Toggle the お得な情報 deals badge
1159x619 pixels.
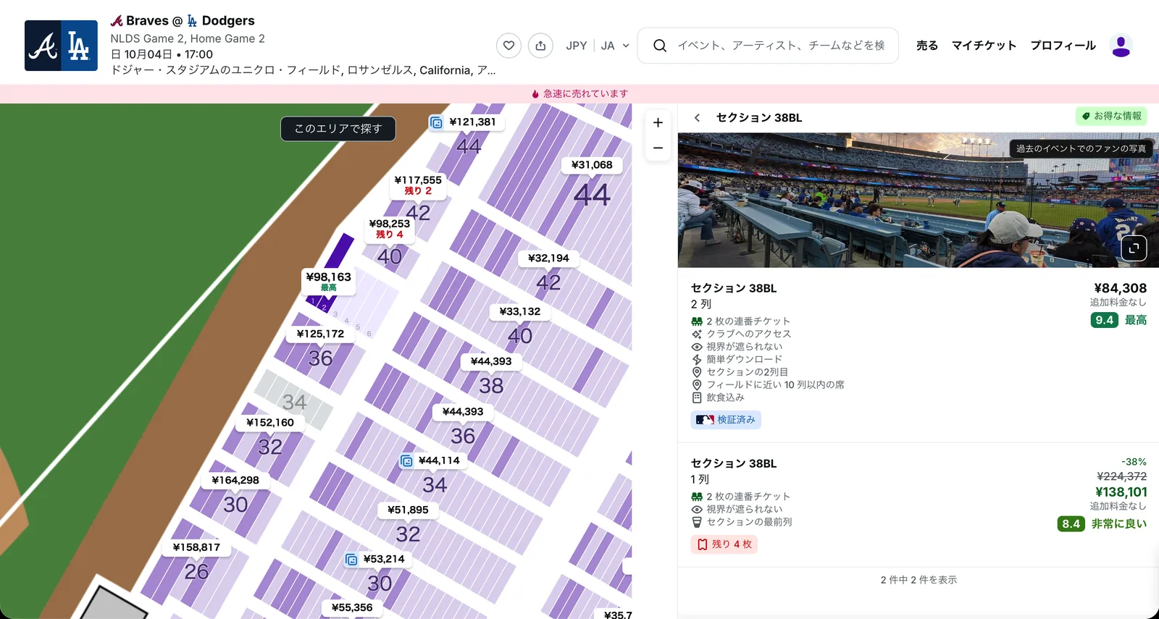(1111, 116)
